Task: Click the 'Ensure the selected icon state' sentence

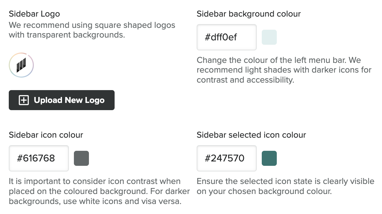Action: tap(285, 181)
